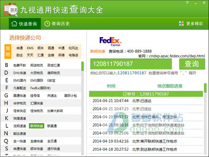Screen dimensions: 209x157
Task: Choose 挂号信 in row G
Action: tap(35, 96)
